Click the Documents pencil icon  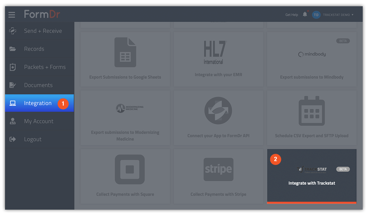click(13, 85)
